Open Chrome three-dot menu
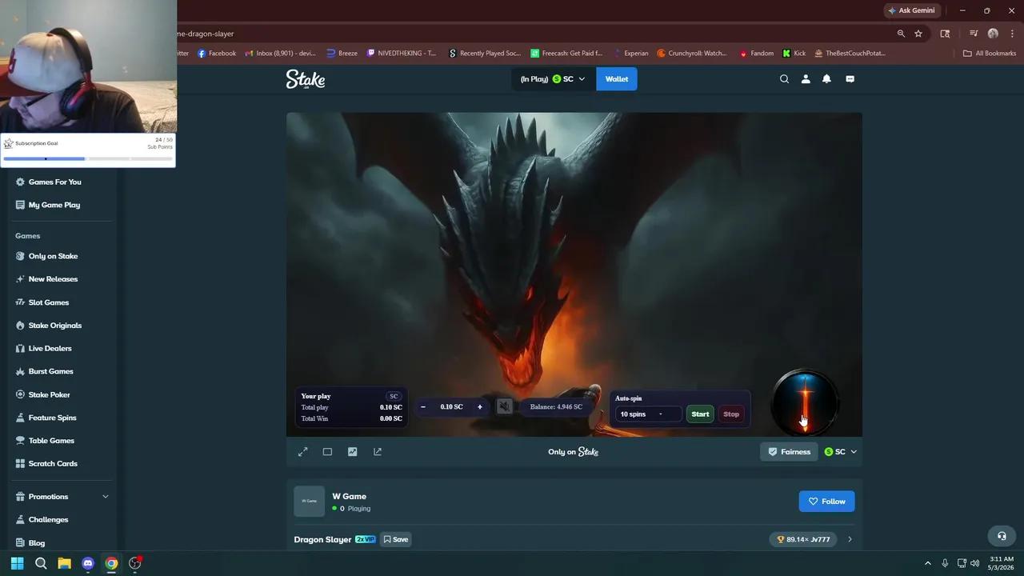This screenshot has height=576, width=1024. coord(1012,34)
